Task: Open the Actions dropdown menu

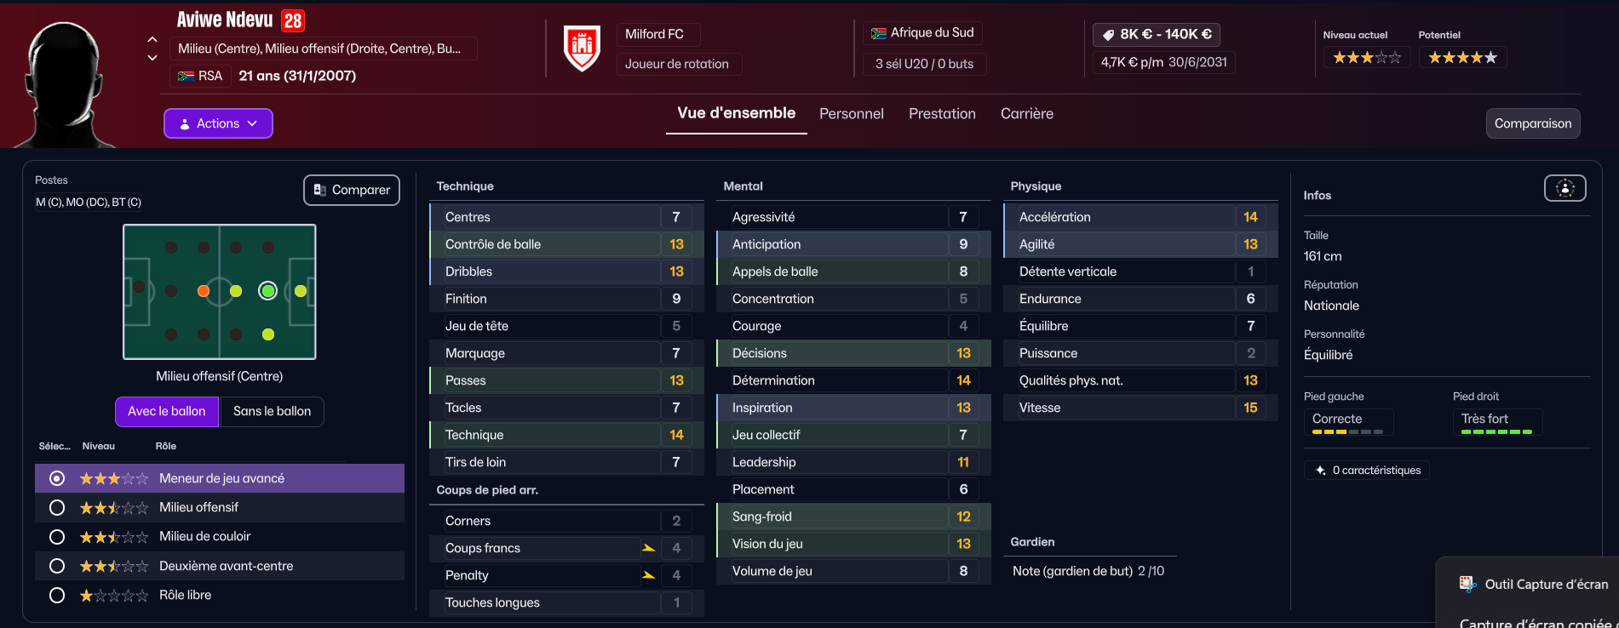Action: pyautogui.click(x=218, y=123)
